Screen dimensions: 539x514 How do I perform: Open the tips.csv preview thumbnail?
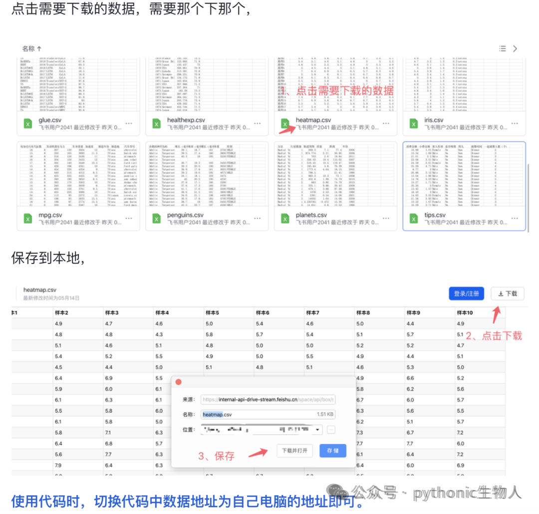464,174
